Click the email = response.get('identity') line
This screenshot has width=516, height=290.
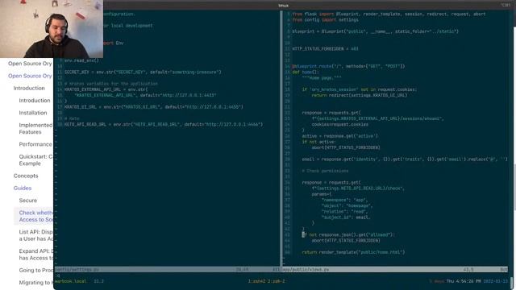click(405, 159)
